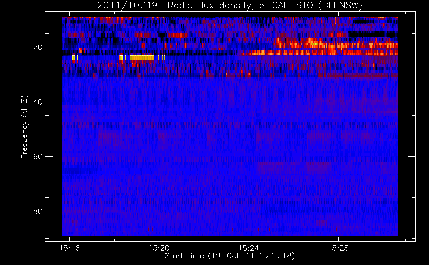Viewport: 429px width, 265px height.
Task: Click the 'Frequency (MHZ)' axis label
Action: pyautogui.click(x=24, y=127)
